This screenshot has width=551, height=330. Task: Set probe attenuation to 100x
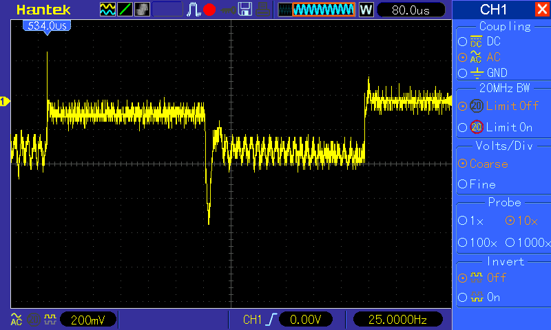[477, 242]
